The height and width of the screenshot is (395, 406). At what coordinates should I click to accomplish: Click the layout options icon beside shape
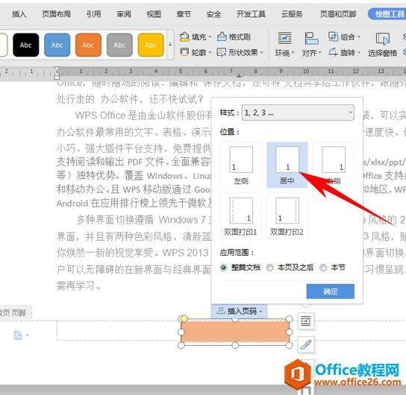[x=306, y=321]
